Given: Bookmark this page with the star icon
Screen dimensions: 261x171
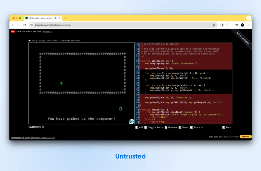Looking at the screenshot, I should coord(214,25).
